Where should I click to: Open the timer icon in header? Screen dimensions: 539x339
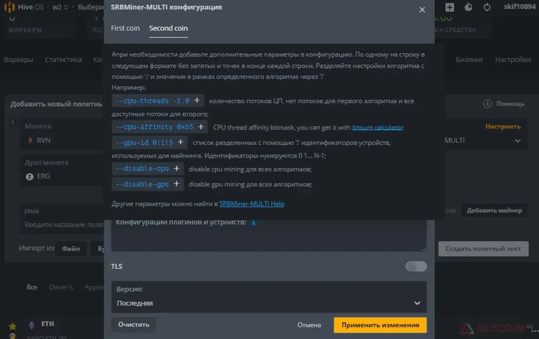(468, 7)
